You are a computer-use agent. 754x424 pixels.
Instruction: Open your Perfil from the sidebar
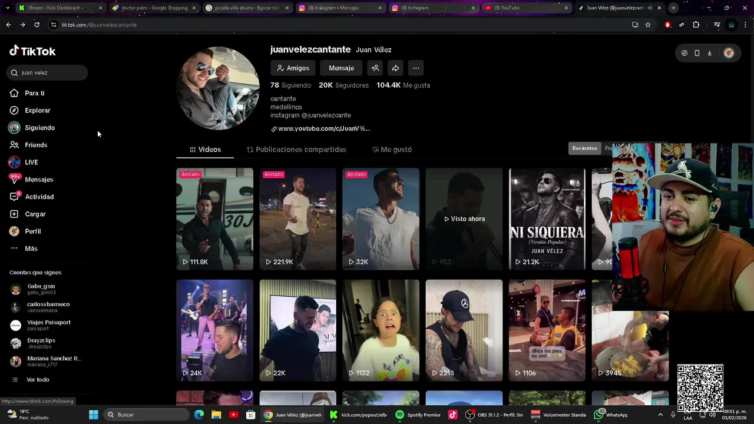[32, 231]
